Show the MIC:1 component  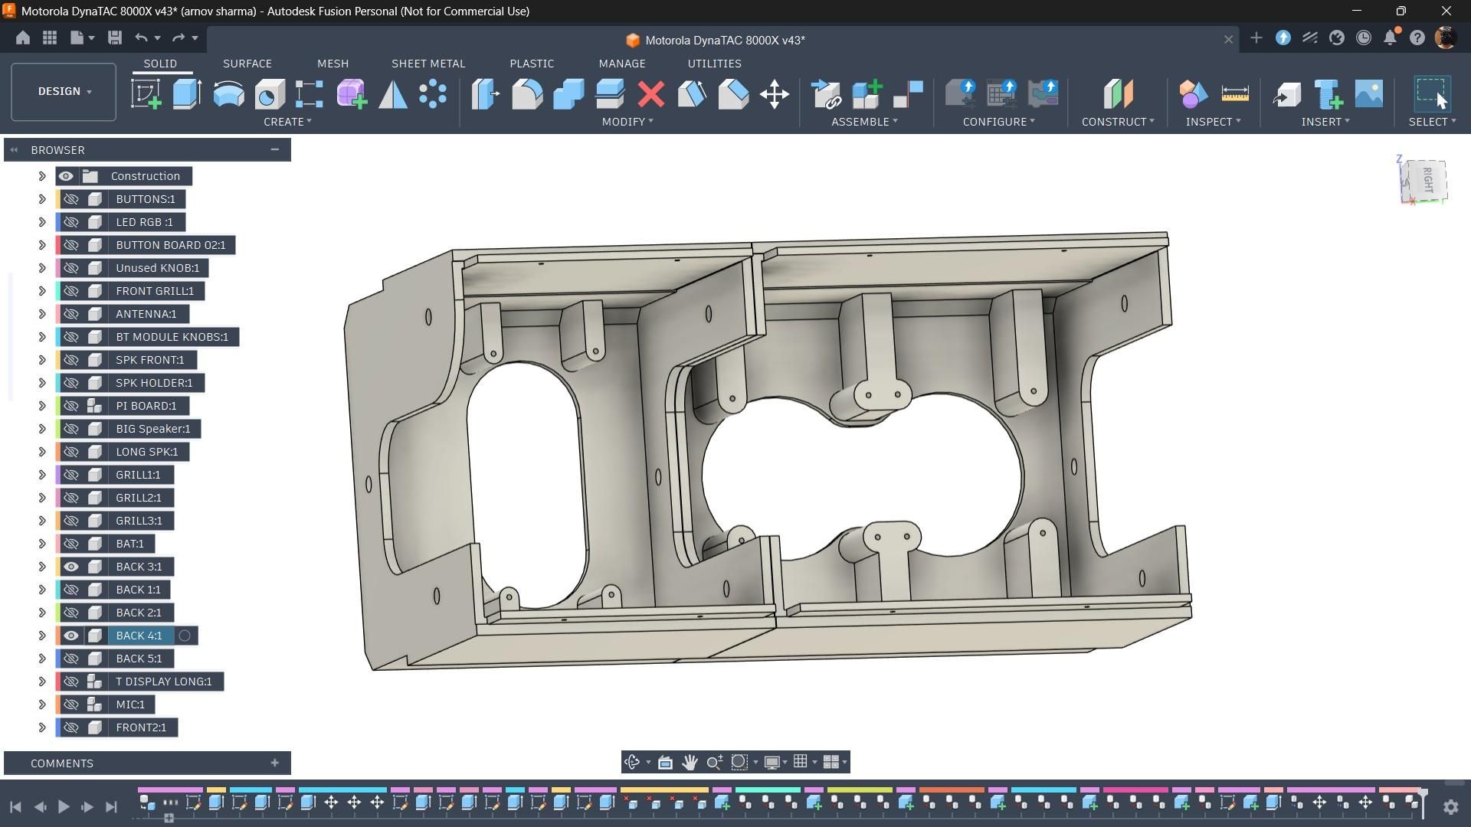click(70, 704)
